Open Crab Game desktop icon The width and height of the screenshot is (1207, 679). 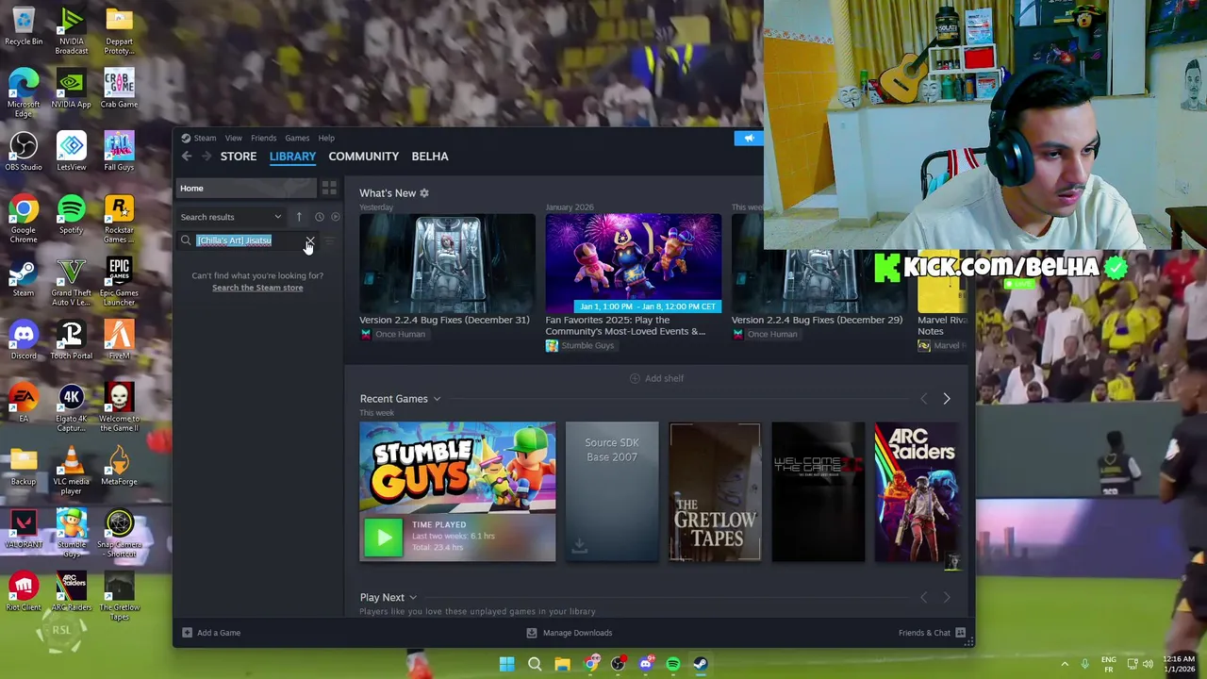119,89
